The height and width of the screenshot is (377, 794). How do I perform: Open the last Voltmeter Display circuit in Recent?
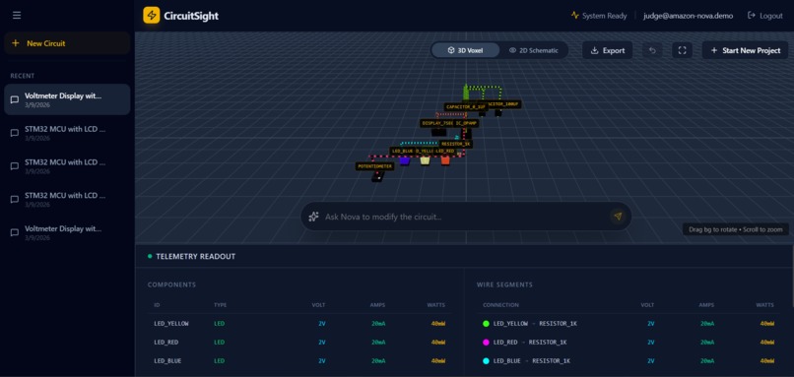67,232
